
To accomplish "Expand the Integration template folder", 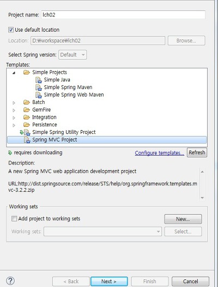I will (14, 118).
